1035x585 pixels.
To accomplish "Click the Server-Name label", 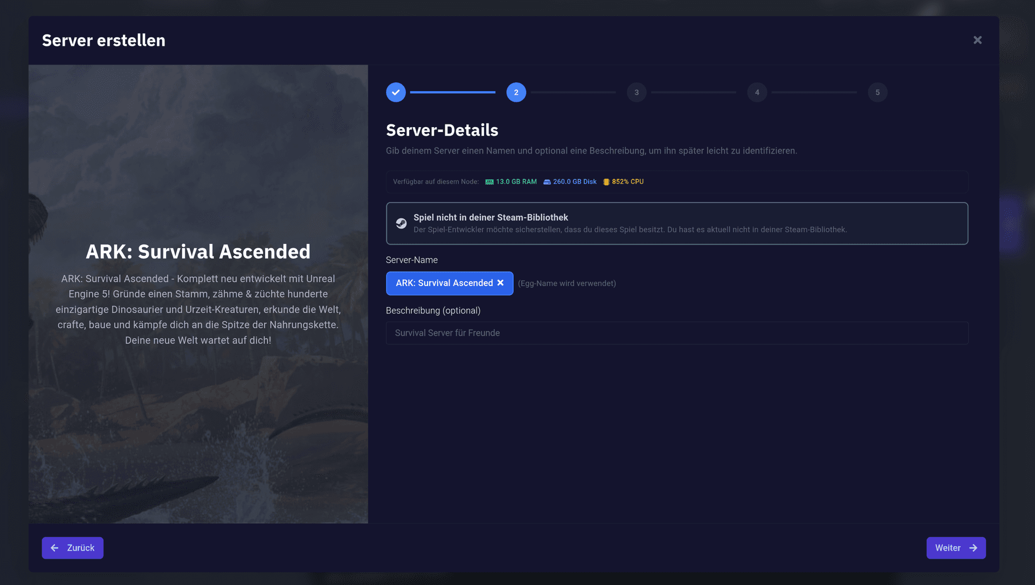I will coord(412,260).
